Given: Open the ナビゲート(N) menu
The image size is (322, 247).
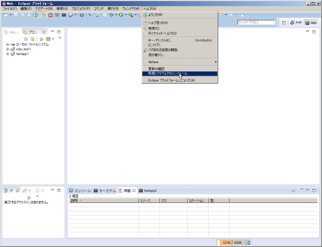Looking at the screenshot, I should pyautogui.click(x=44, y=9).
